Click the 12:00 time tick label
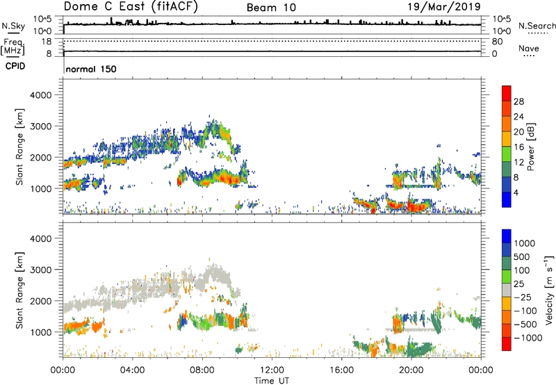556x385 pixels. pyautogui.click(x=272, y=370)
